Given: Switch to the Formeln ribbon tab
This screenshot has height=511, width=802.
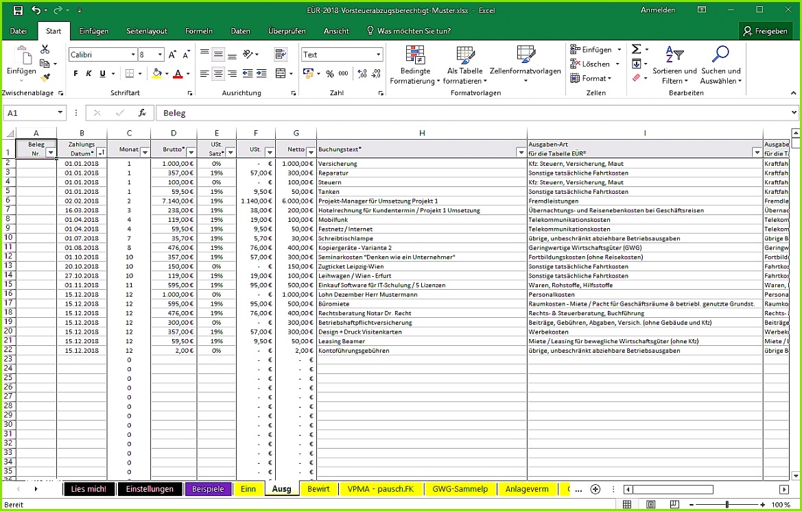Looking at the screenshot, I should 198,30.
